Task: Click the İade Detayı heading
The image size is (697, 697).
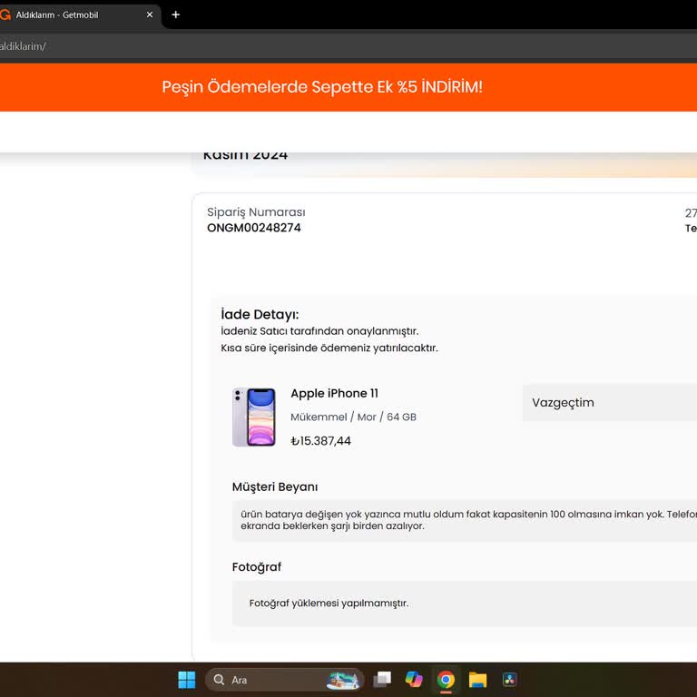Action: click(x=260, y=314)
